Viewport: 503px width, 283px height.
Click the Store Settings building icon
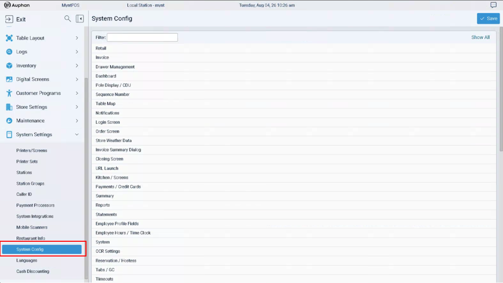click(x=9, y=107)
